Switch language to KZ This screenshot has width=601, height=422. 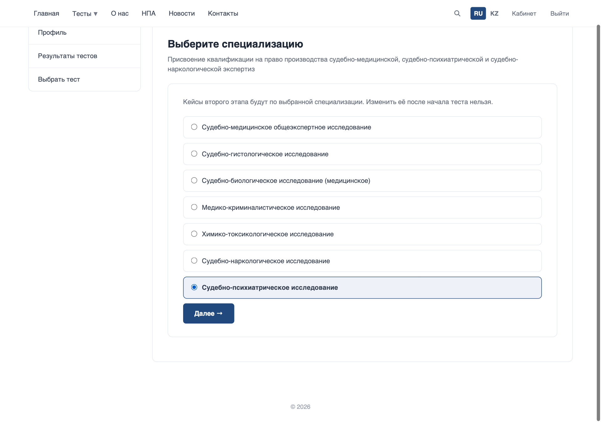point(494,13)
